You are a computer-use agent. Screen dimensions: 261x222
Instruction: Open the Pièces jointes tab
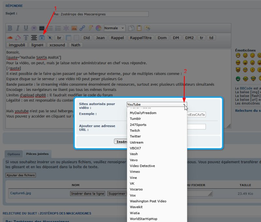pos(37,154)
